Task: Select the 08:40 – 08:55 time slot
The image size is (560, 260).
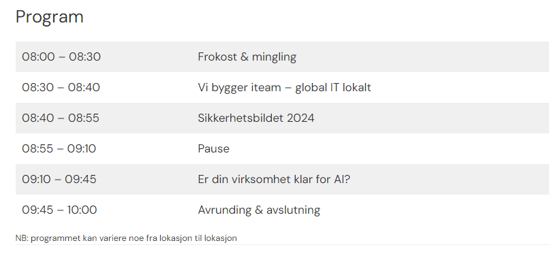Action: pyautogui.click(x=61, y=118)
